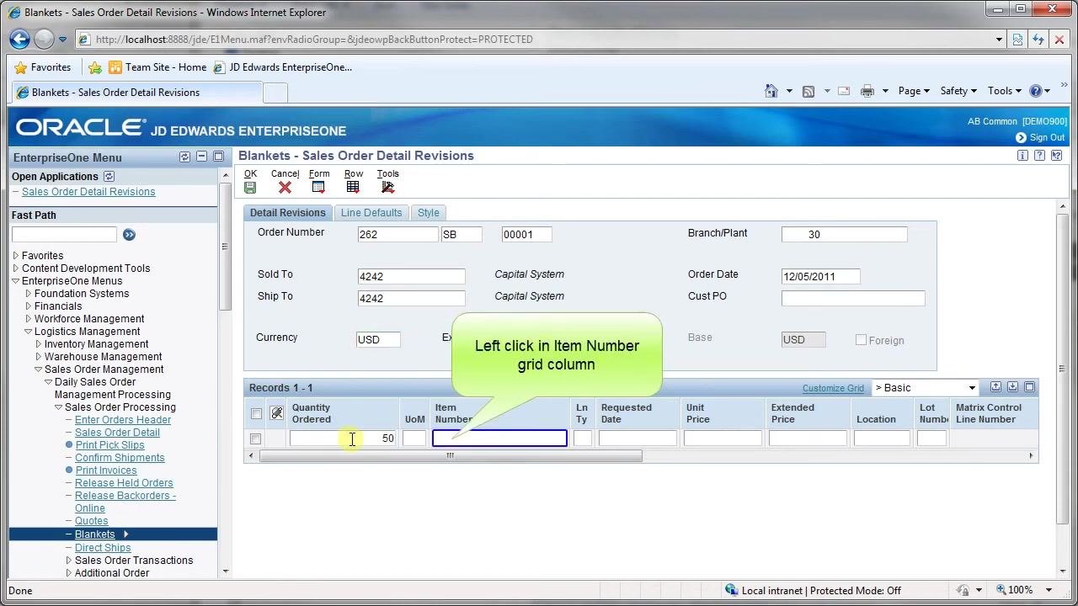Refresh the Open Applications list

109,177
